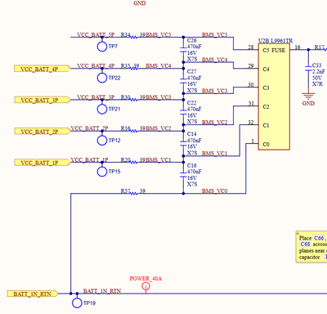Pick resistor R16 zigzag symbol

[133, 131]
